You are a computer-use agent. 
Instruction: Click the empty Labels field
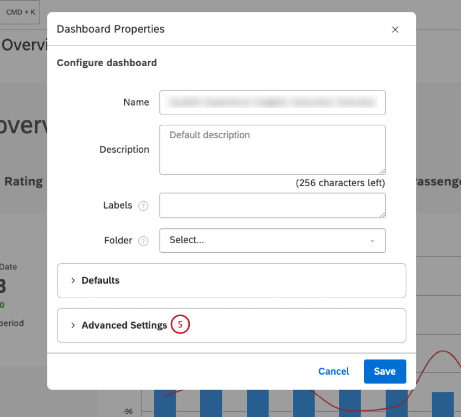(x=272, y=206)
